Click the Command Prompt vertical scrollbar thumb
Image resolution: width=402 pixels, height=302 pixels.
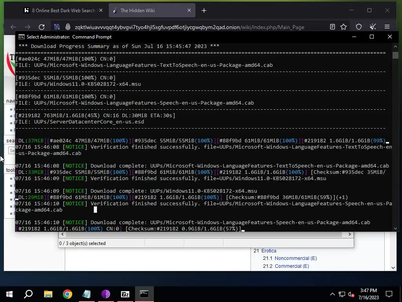click(x=395, y=55)
